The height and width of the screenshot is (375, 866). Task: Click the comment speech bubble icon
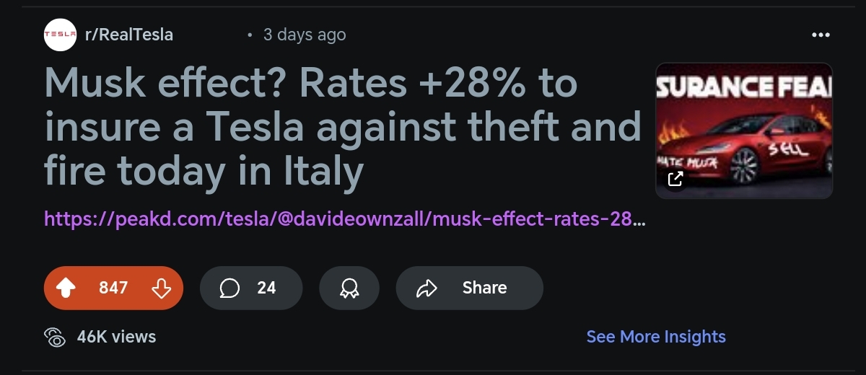pos(229,288)
